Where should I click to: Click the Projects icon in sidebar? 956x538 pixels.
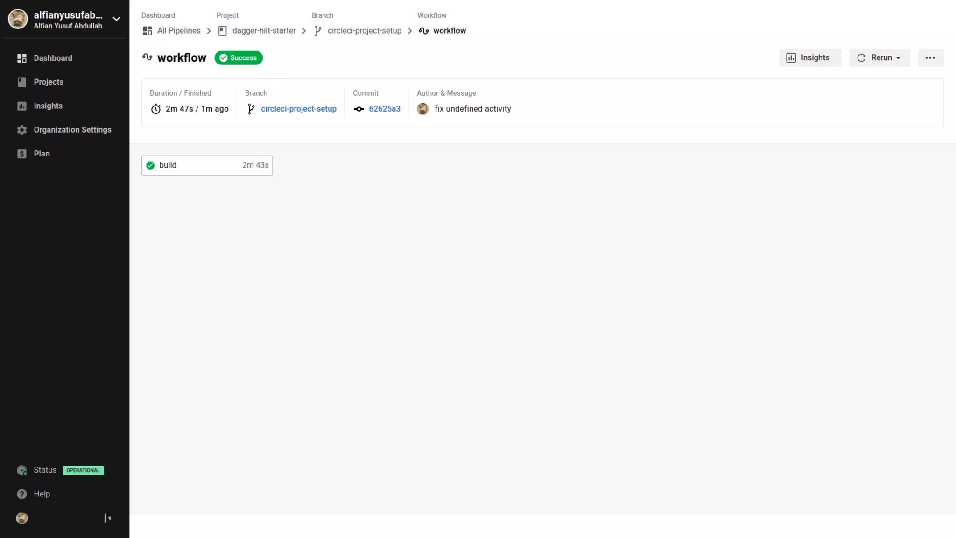pyautogui.click(x=22, y=82)
